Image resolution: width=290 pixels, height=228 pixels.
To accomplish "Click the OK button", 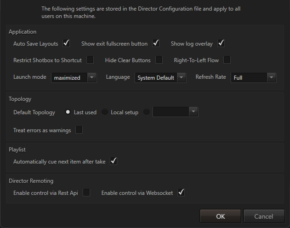I will (221, 216).
